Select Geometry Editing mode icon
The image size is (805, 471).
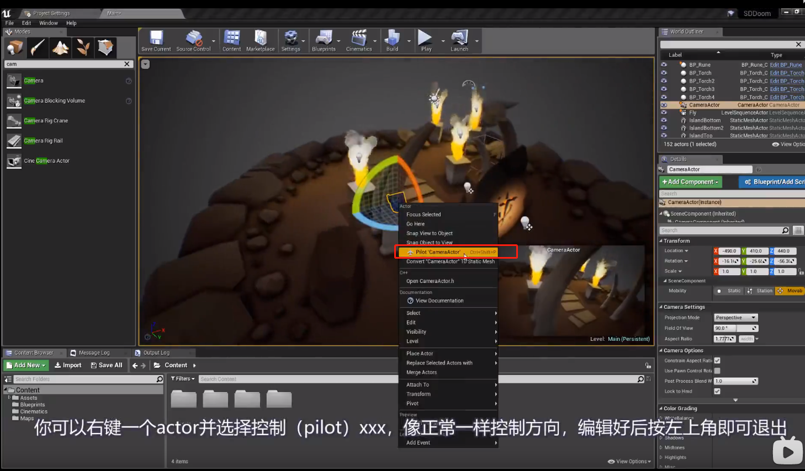(105, 47)
